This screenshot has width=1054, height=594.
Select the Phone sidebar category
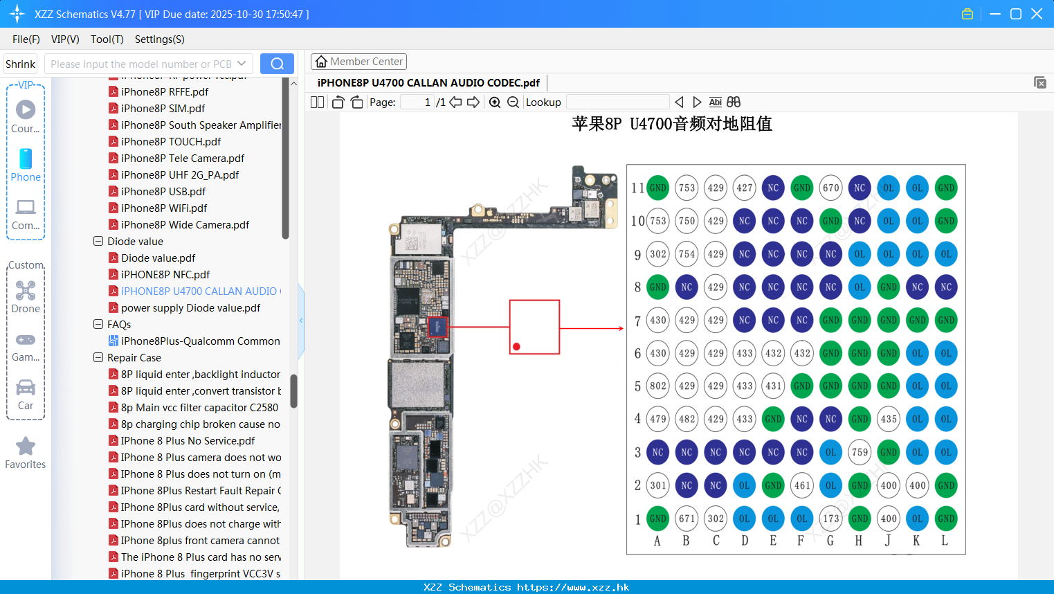[26, 165]
